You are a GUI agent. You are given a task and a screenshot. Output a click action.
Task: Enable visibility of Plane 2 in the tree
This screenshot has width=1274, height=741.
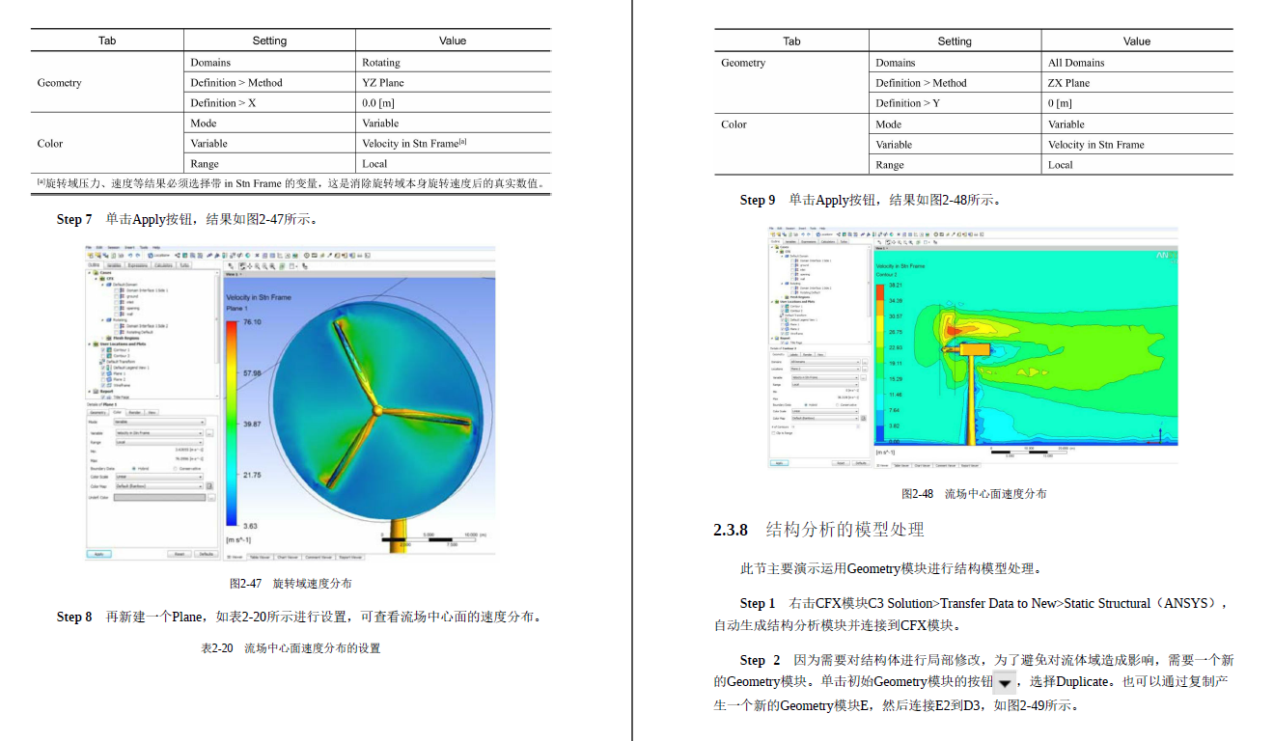[103, 379]
